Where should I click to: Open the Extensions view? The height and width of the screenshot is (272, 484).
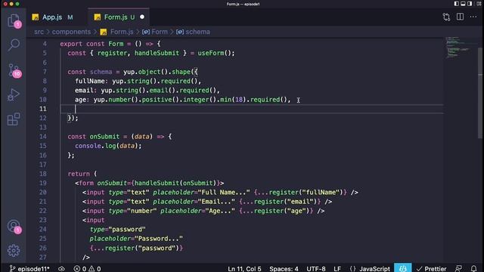[14, 119]
